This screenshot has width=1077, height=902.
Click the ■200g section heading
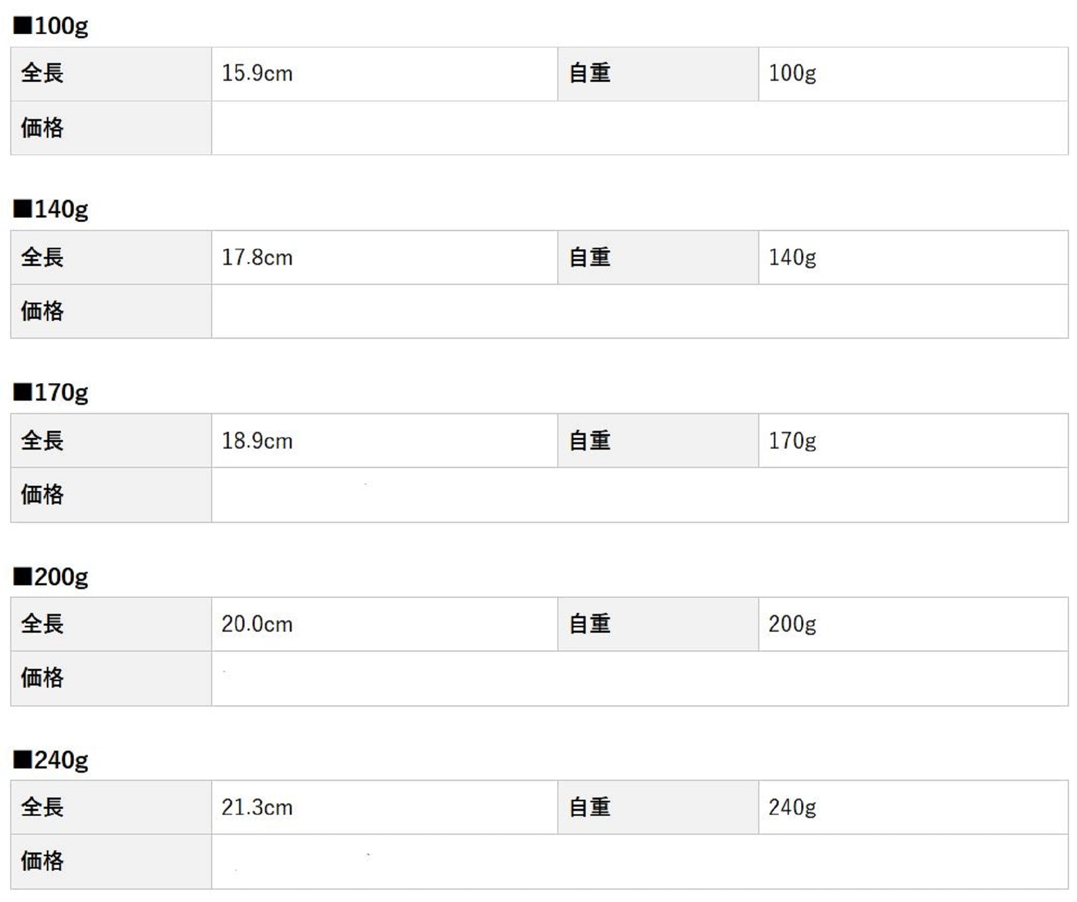tap(51, 577)
